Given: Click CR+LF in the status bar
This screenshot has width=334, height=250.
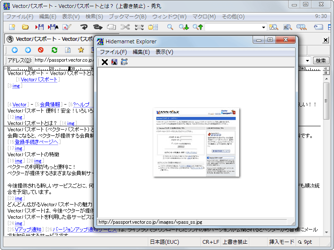Looking at the screenshot, I should click(x=211, y=242).
